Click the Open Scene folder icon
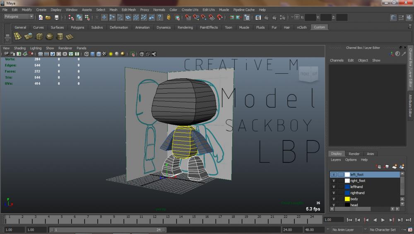Viewport: 414px width, 234px height. [48, 17]
